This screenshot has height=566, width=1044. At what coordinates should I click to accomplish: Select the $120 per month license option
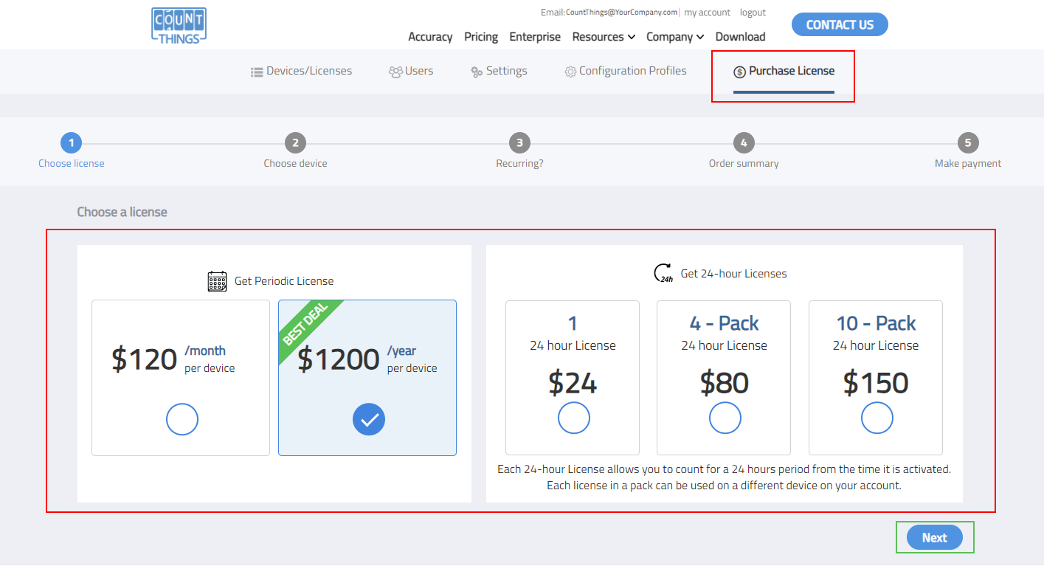click(182, 420)
